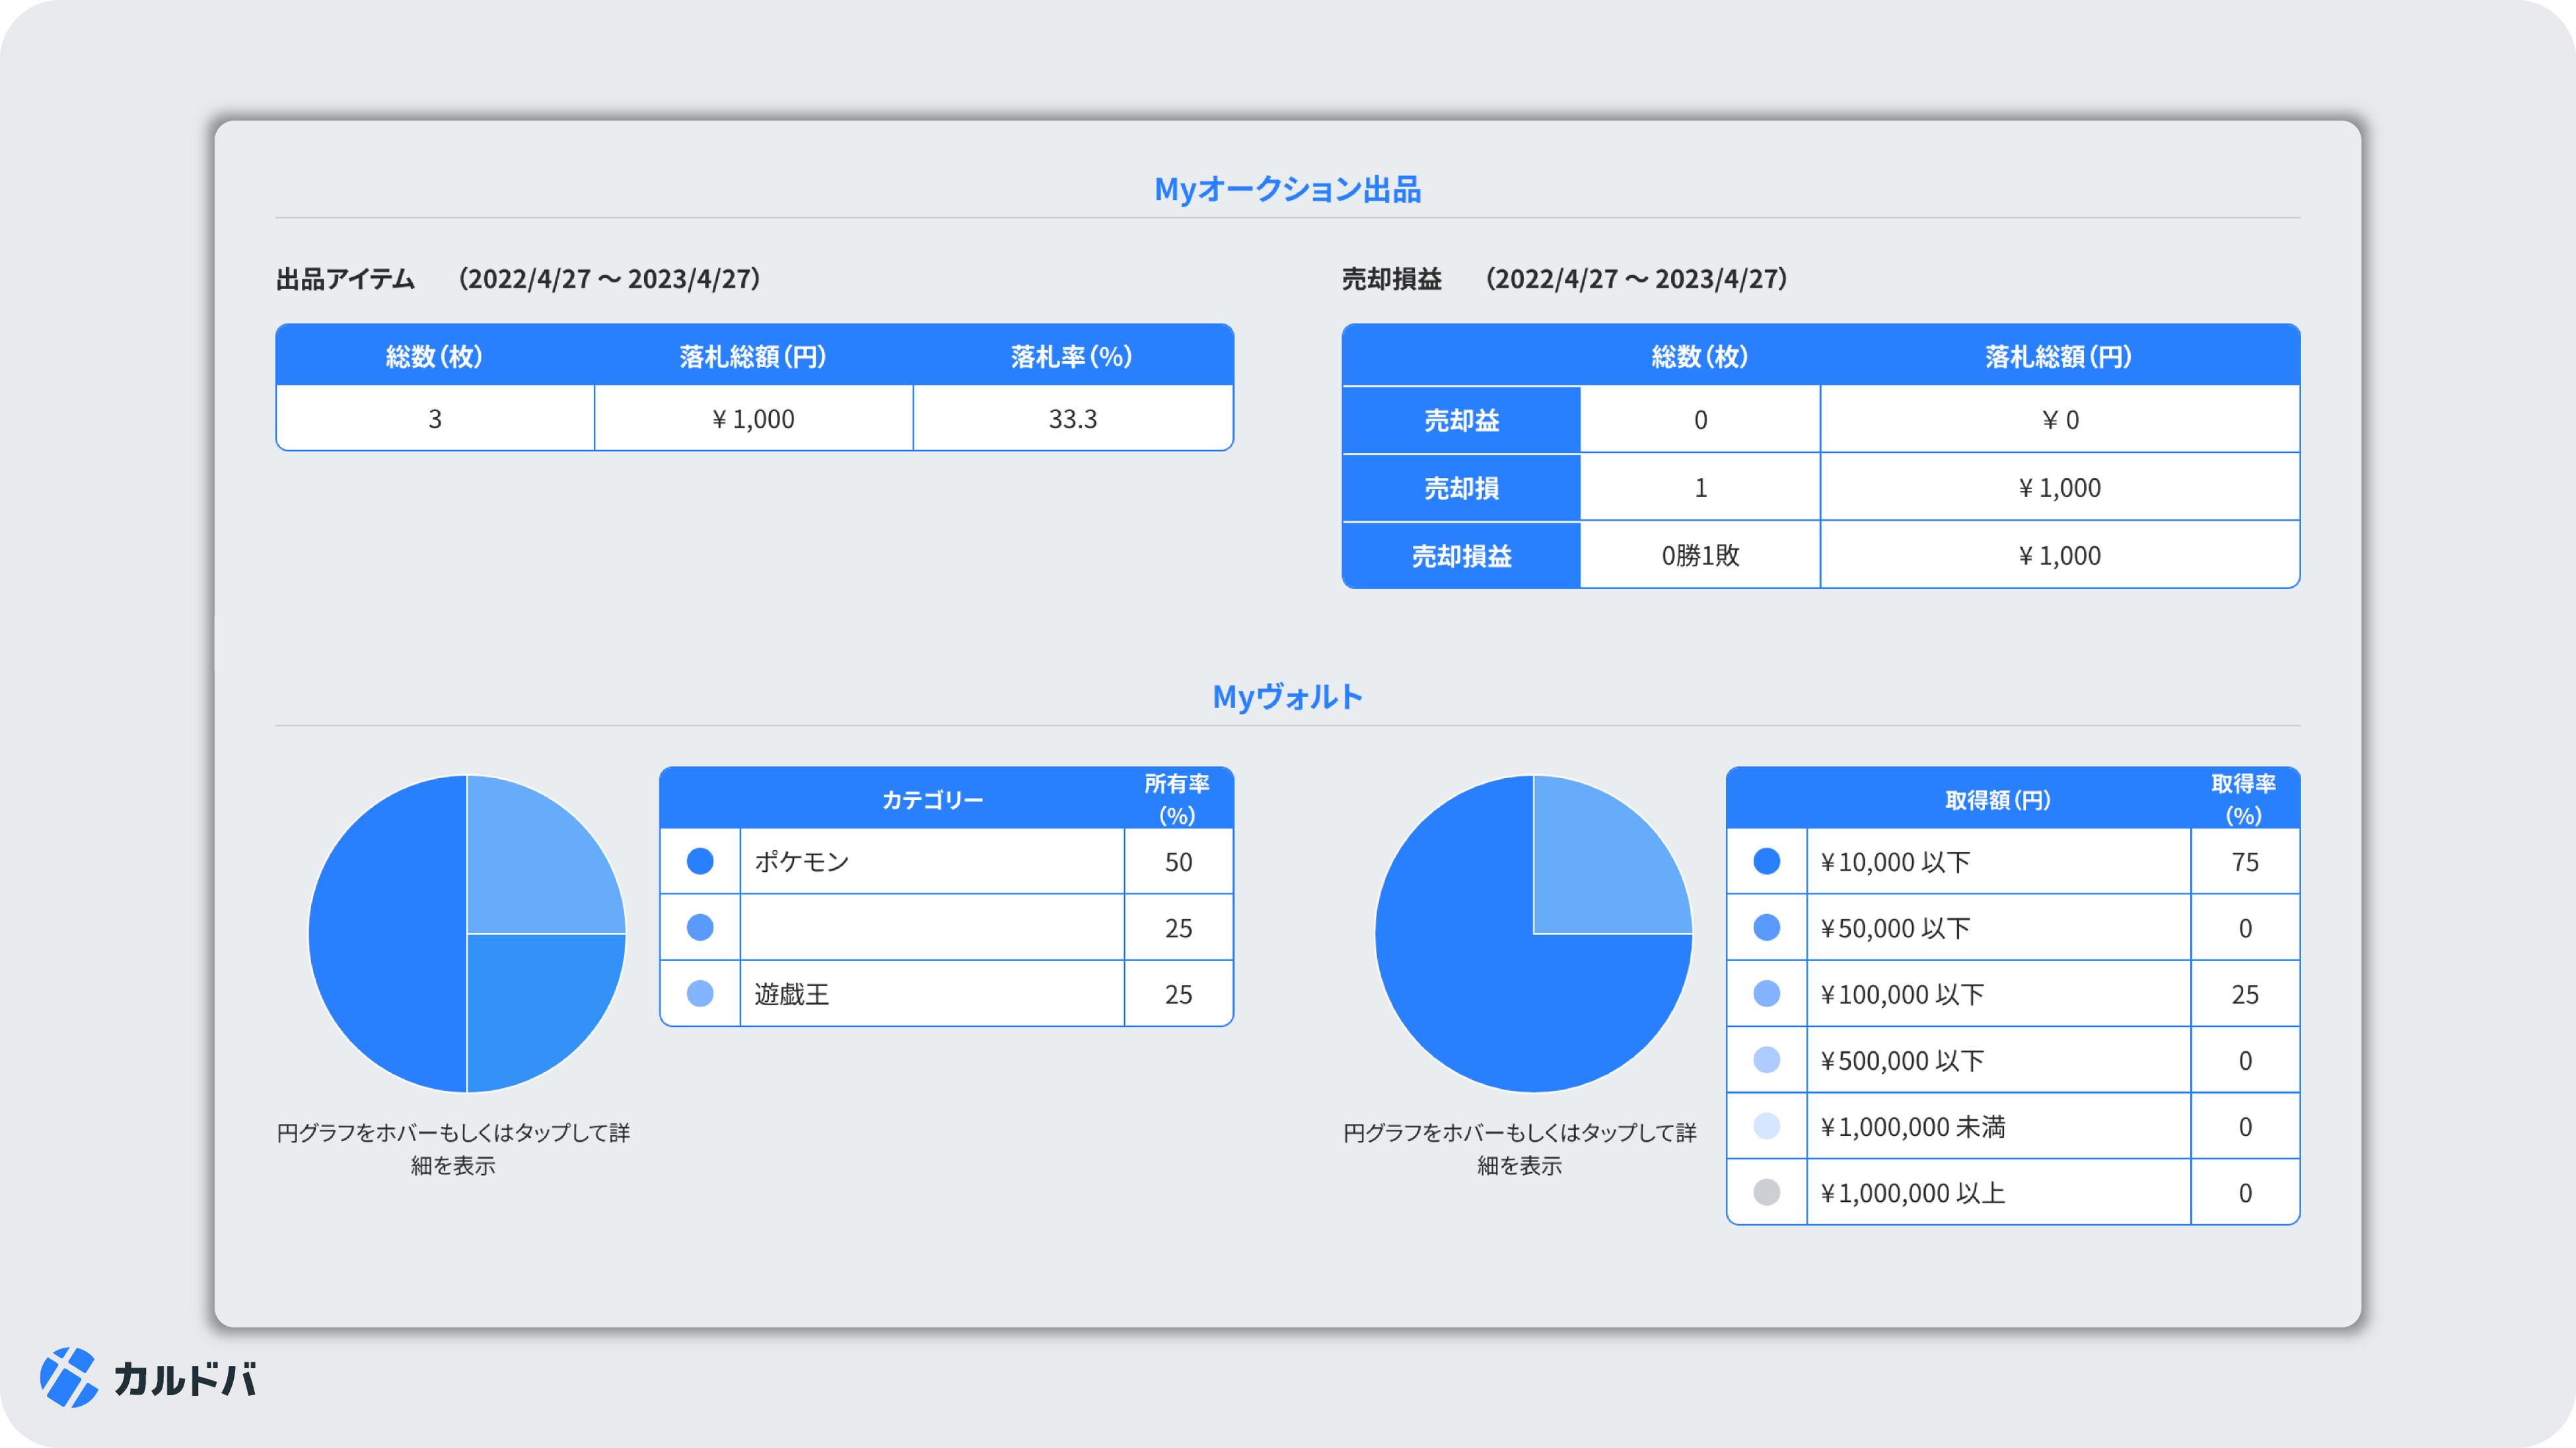The image size is (2576, 1448).
Task: Click the ポケモン legend color dot
Action: (x=700, y=861)
